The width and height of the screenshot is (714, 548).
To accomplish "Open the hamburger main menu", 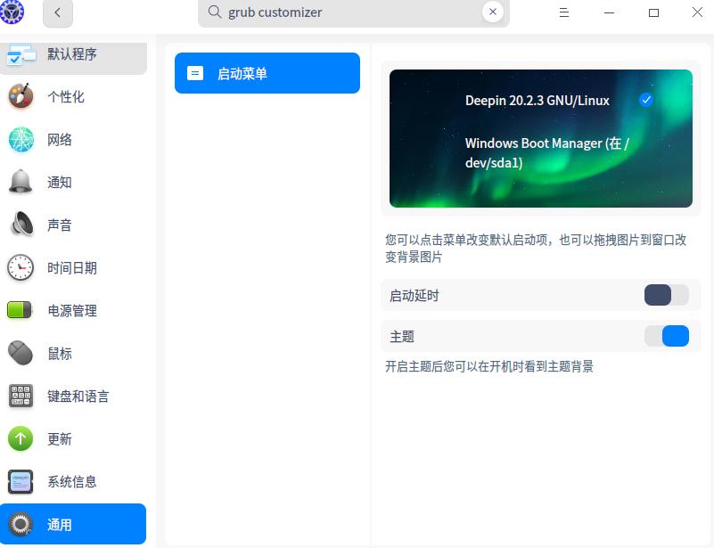I will (x=564, y=12).
